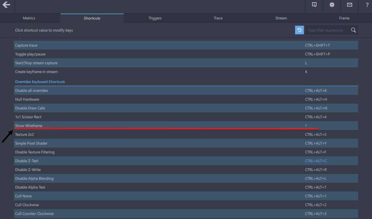Click the Disable Alpha Blending label
This screenshot has height=219, width=372.
coord(34,178)
